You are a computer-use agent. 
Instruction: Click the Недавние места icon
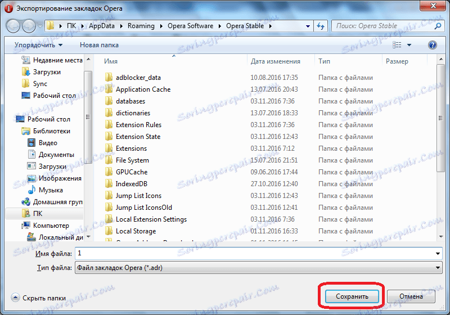pos(26,60)
